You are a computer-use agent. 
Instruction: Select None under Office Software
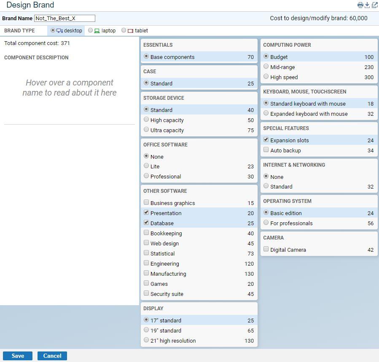tap(146, 156)
